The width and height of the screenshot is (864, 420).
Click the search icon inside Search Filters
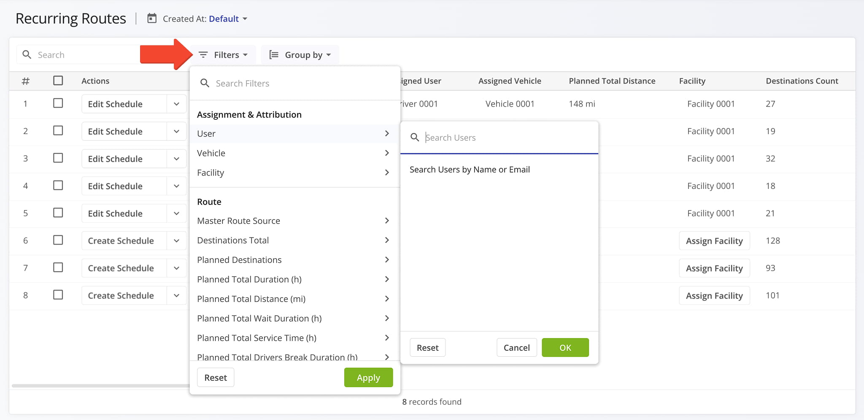205,83
